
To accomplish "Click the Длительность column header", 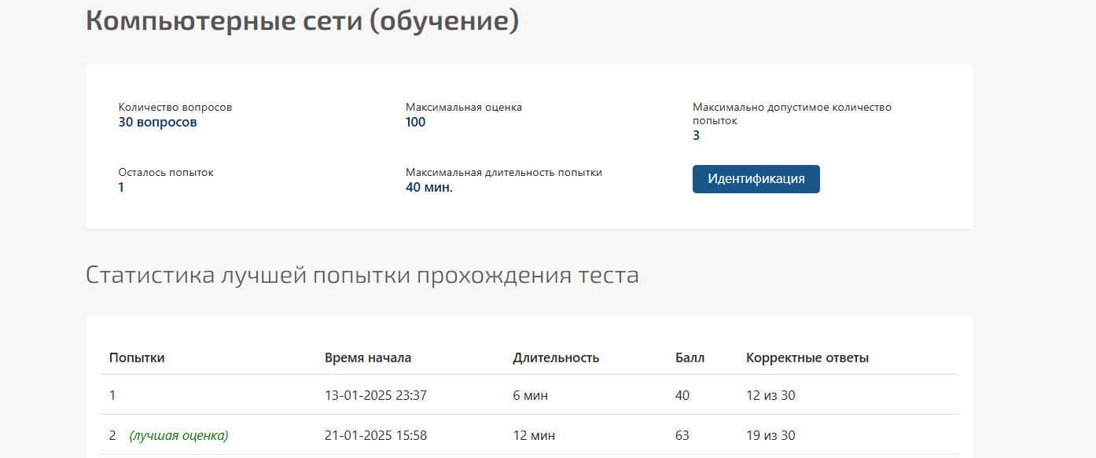I will click(556, 358).
